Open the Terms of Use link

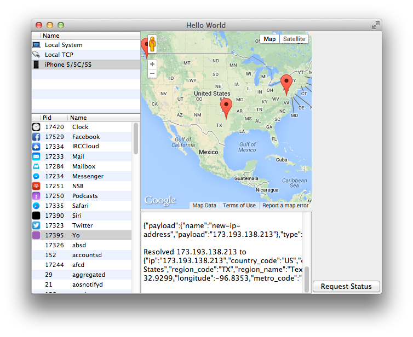[239, 206]
